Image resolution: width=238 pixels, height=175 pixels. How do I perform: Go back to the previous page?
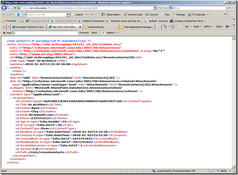click(x=4, y=8)
